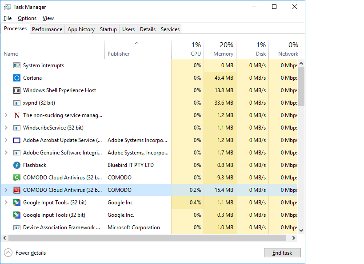Expand the WindscribeService process group
Screen dimensions: 364x264
pos(6,128)
